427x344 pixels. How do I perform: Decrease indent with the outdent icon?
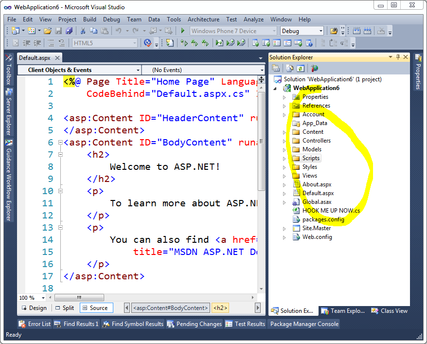pyautogui.click(x=27, y=43)
